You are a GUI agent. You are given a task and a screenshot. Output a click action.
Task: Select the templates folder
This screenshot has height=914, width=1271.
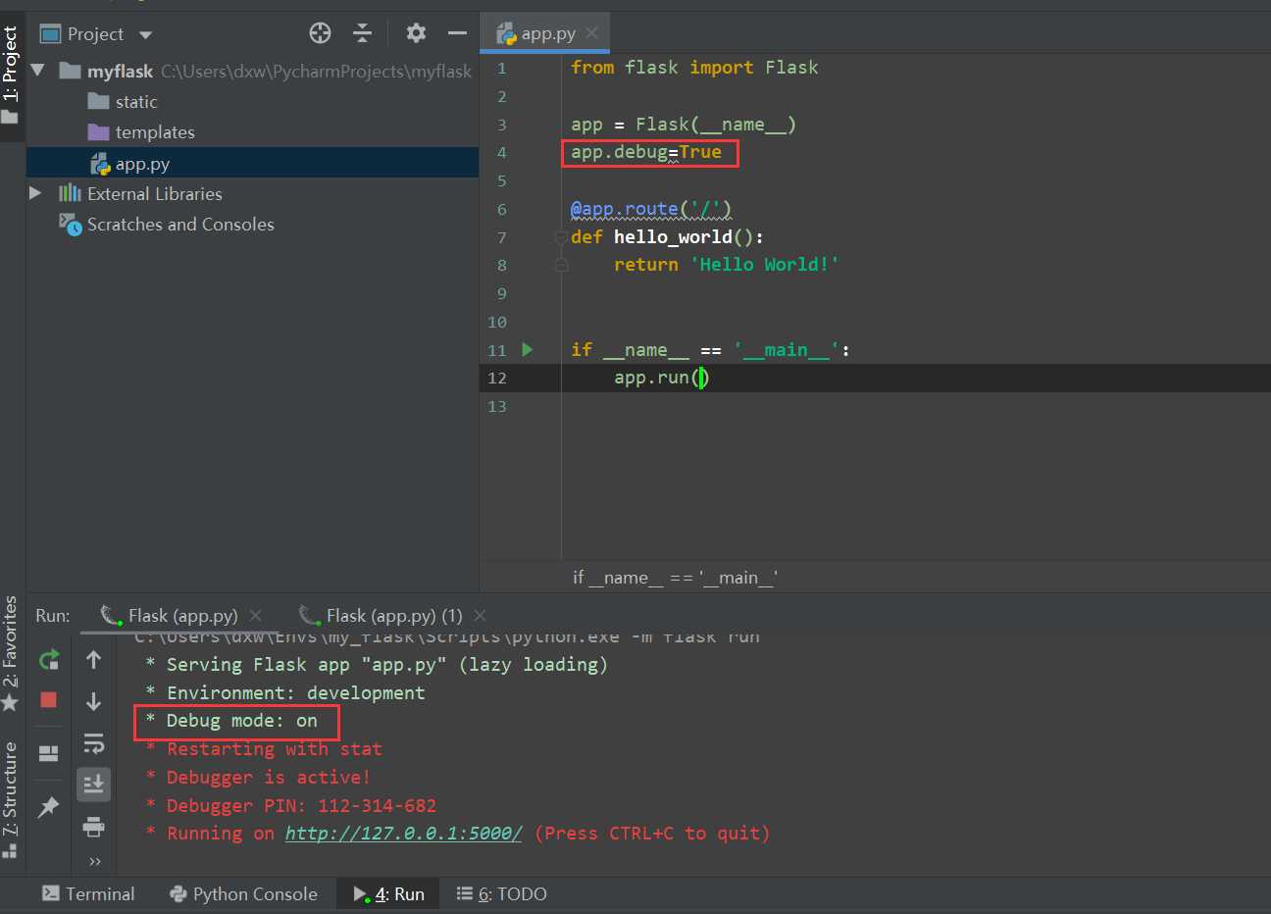point(154,132)
